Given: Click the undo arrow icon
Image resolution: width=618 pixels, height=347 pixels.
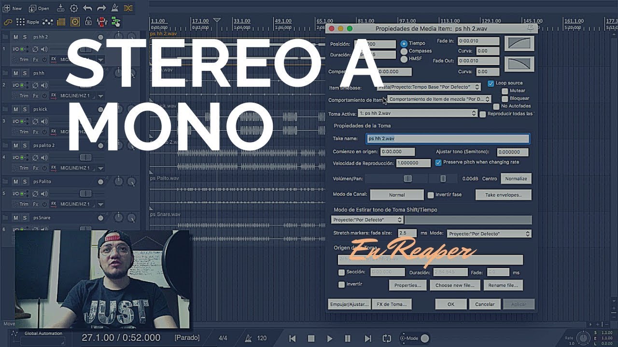Looking at the screenshot, I should point(87,8).
